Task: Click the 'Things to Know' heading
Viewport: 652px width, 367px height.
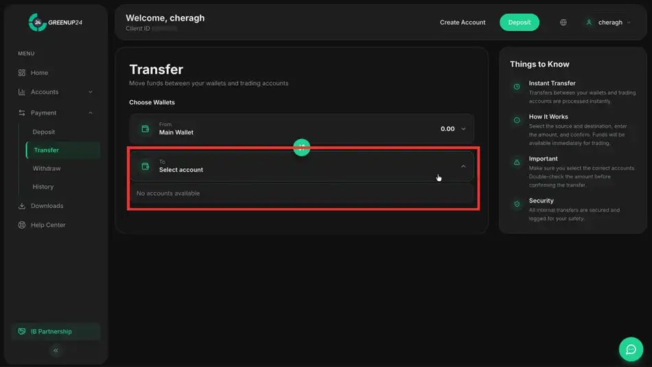Action: [x=539, y=64]
